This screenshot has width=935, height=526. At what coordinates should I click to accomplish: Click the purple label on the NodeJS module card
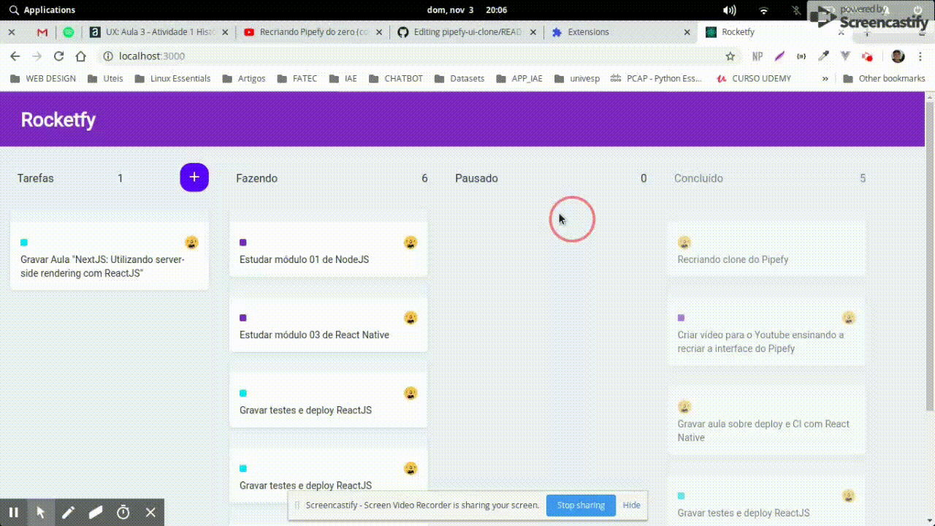click(243, 243)
